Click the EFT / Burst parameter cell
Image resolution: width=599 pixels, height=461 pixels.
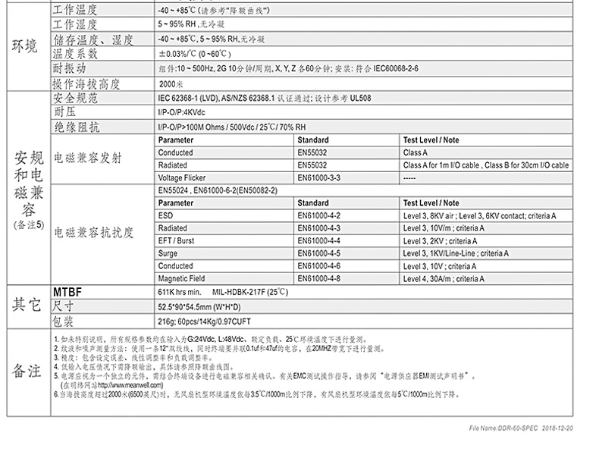coord(175,241)
